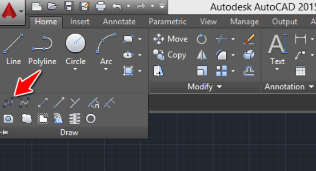Redo the last undone action
Viewport: 316px width, 171px height.
pyautogui.click(x=141, y=7)
